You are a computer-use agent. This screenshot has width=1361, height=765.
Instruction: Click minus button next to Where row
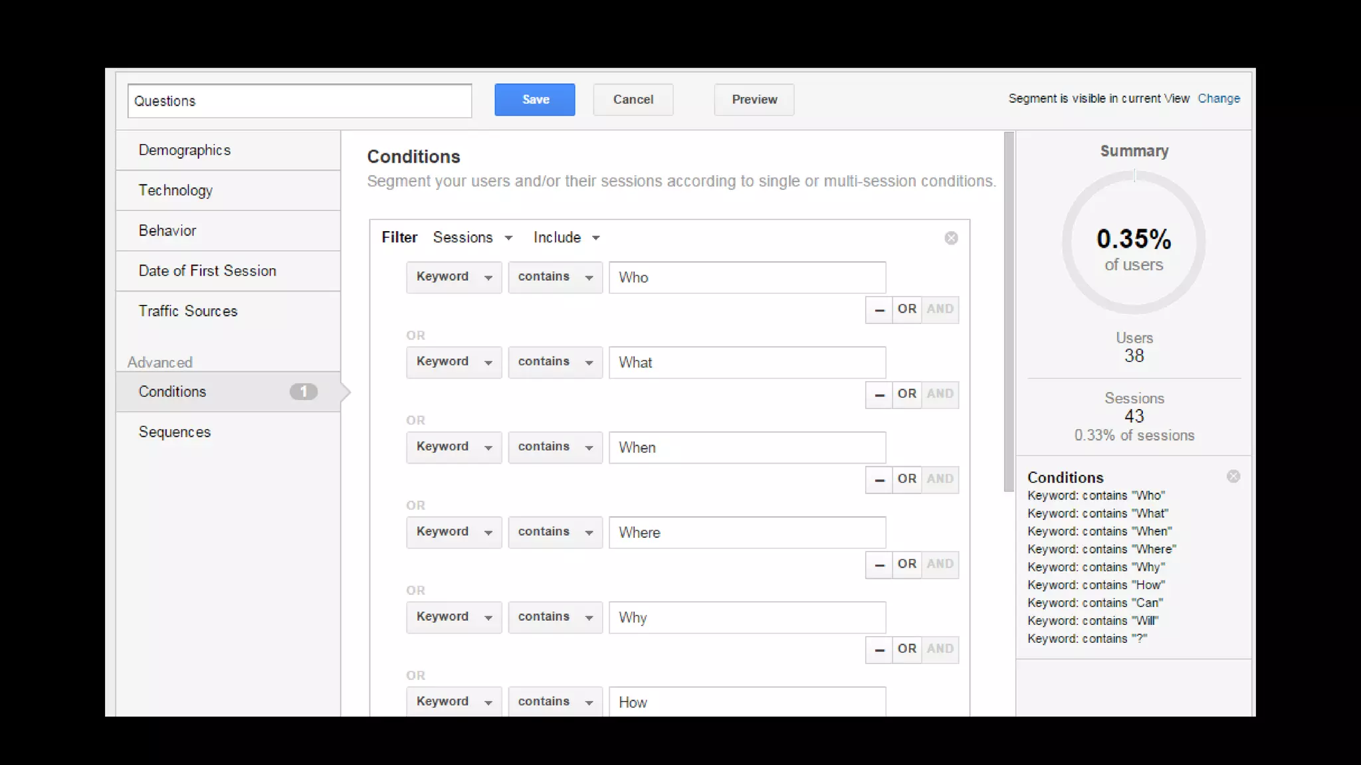click(x=879, y=564)
